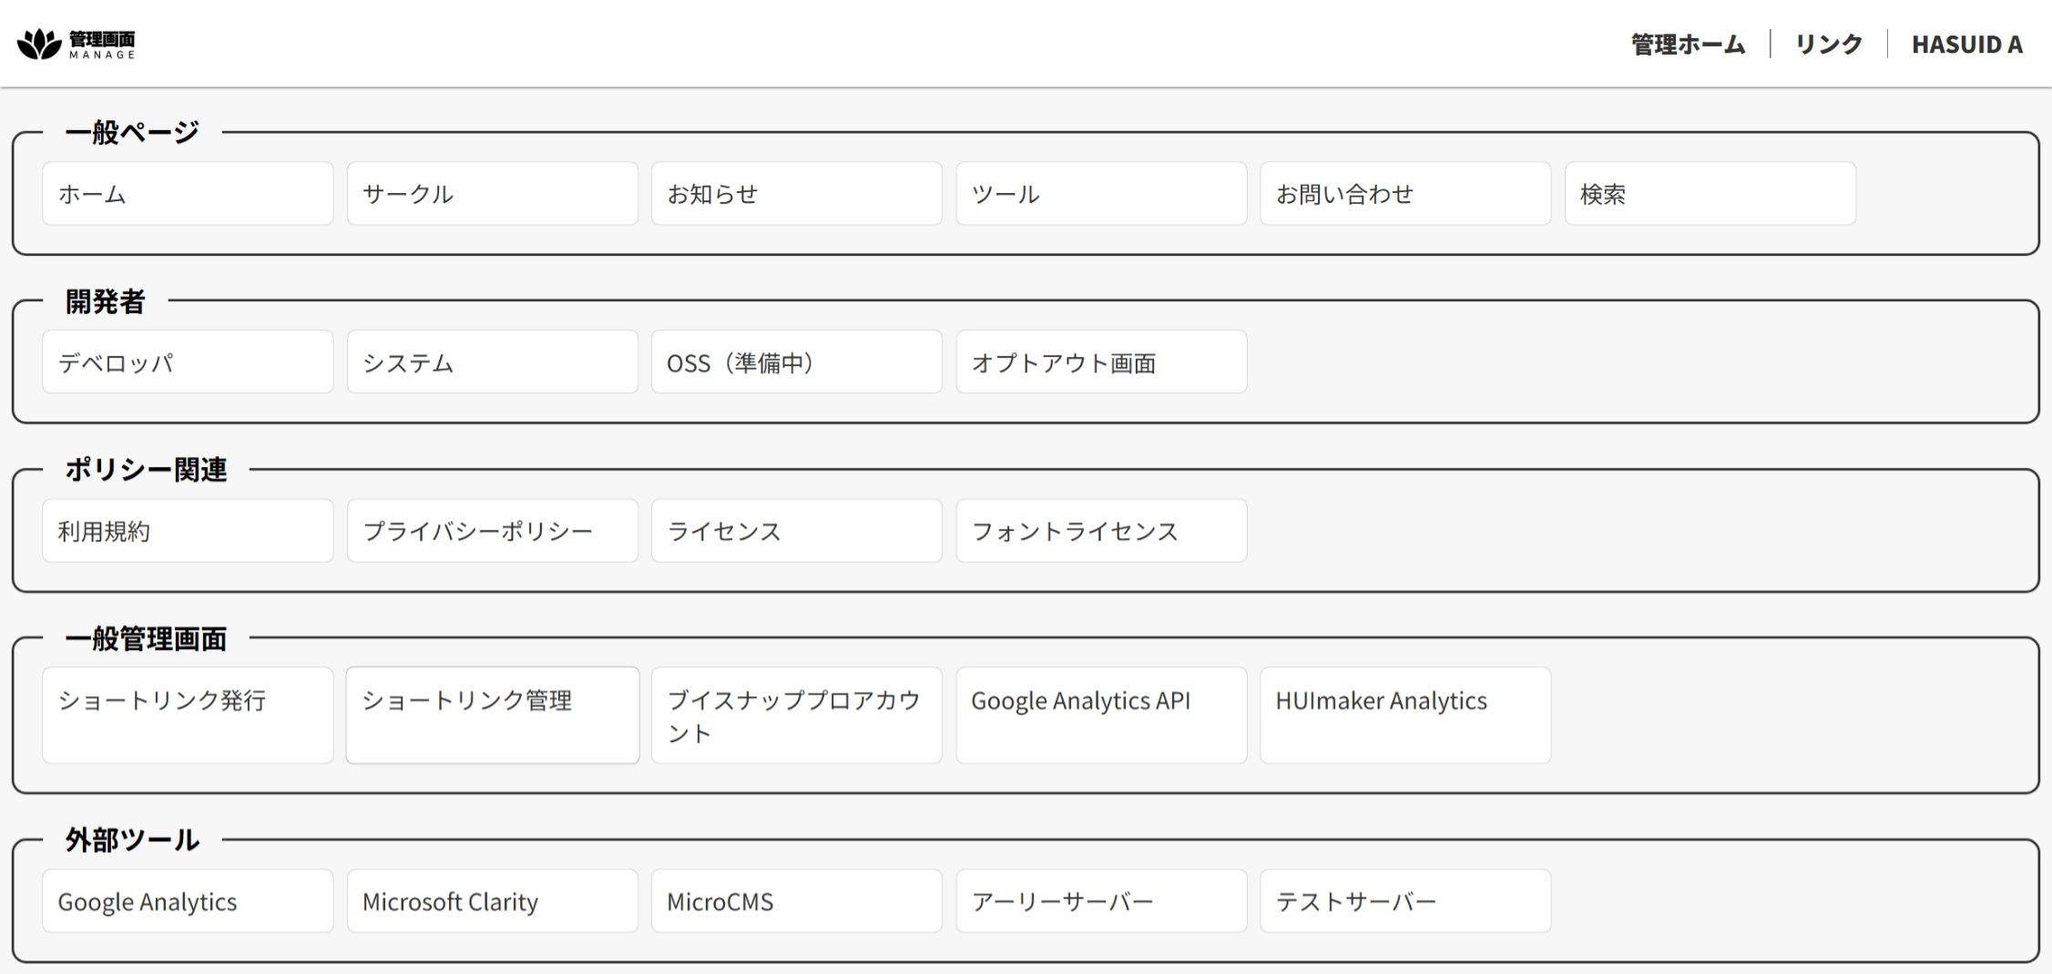Screen dimensions: 2052x974
Task: Open the ホーム page card
Action: (x=188, y=194)
